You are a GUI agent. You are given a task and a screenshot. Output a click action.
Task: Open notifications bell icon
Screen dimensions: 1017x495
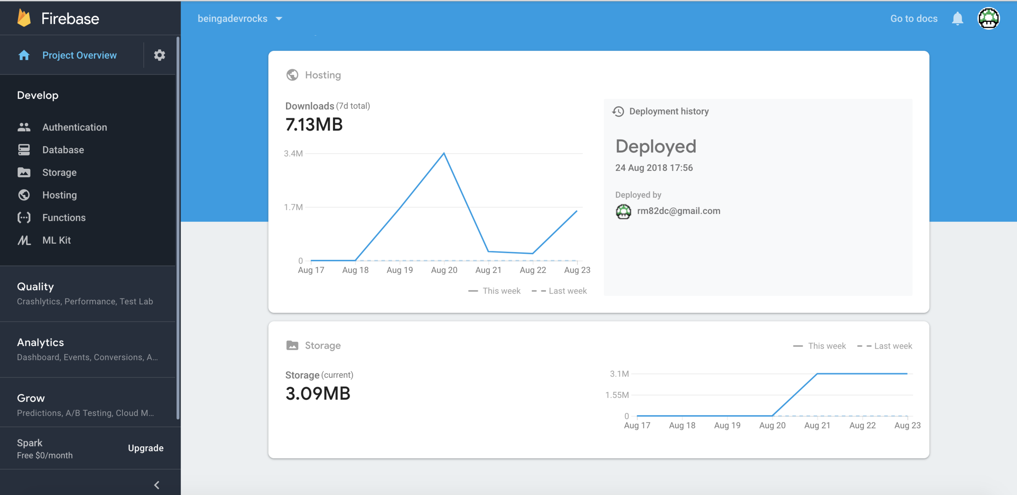click(957, 19)
